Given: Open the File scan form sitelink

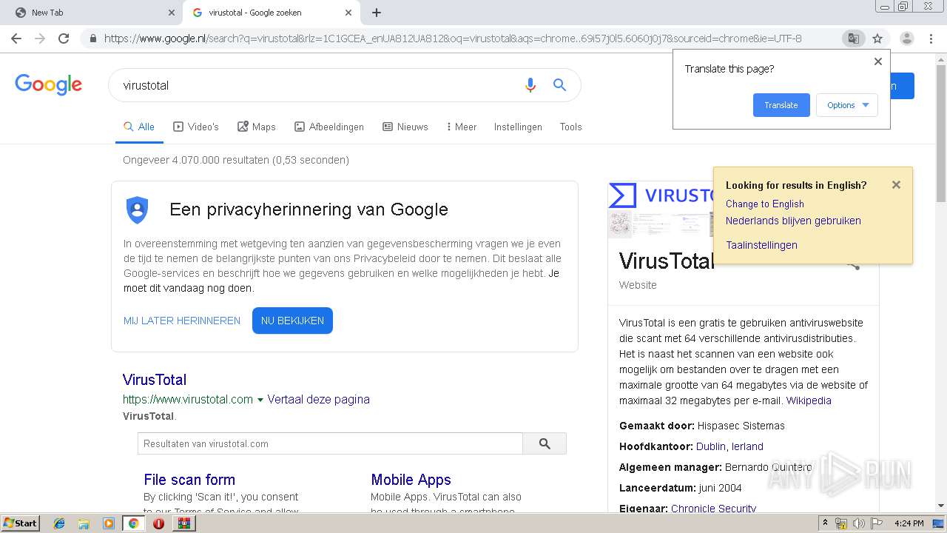Looking at the screenshot, I should coord(189,480).
